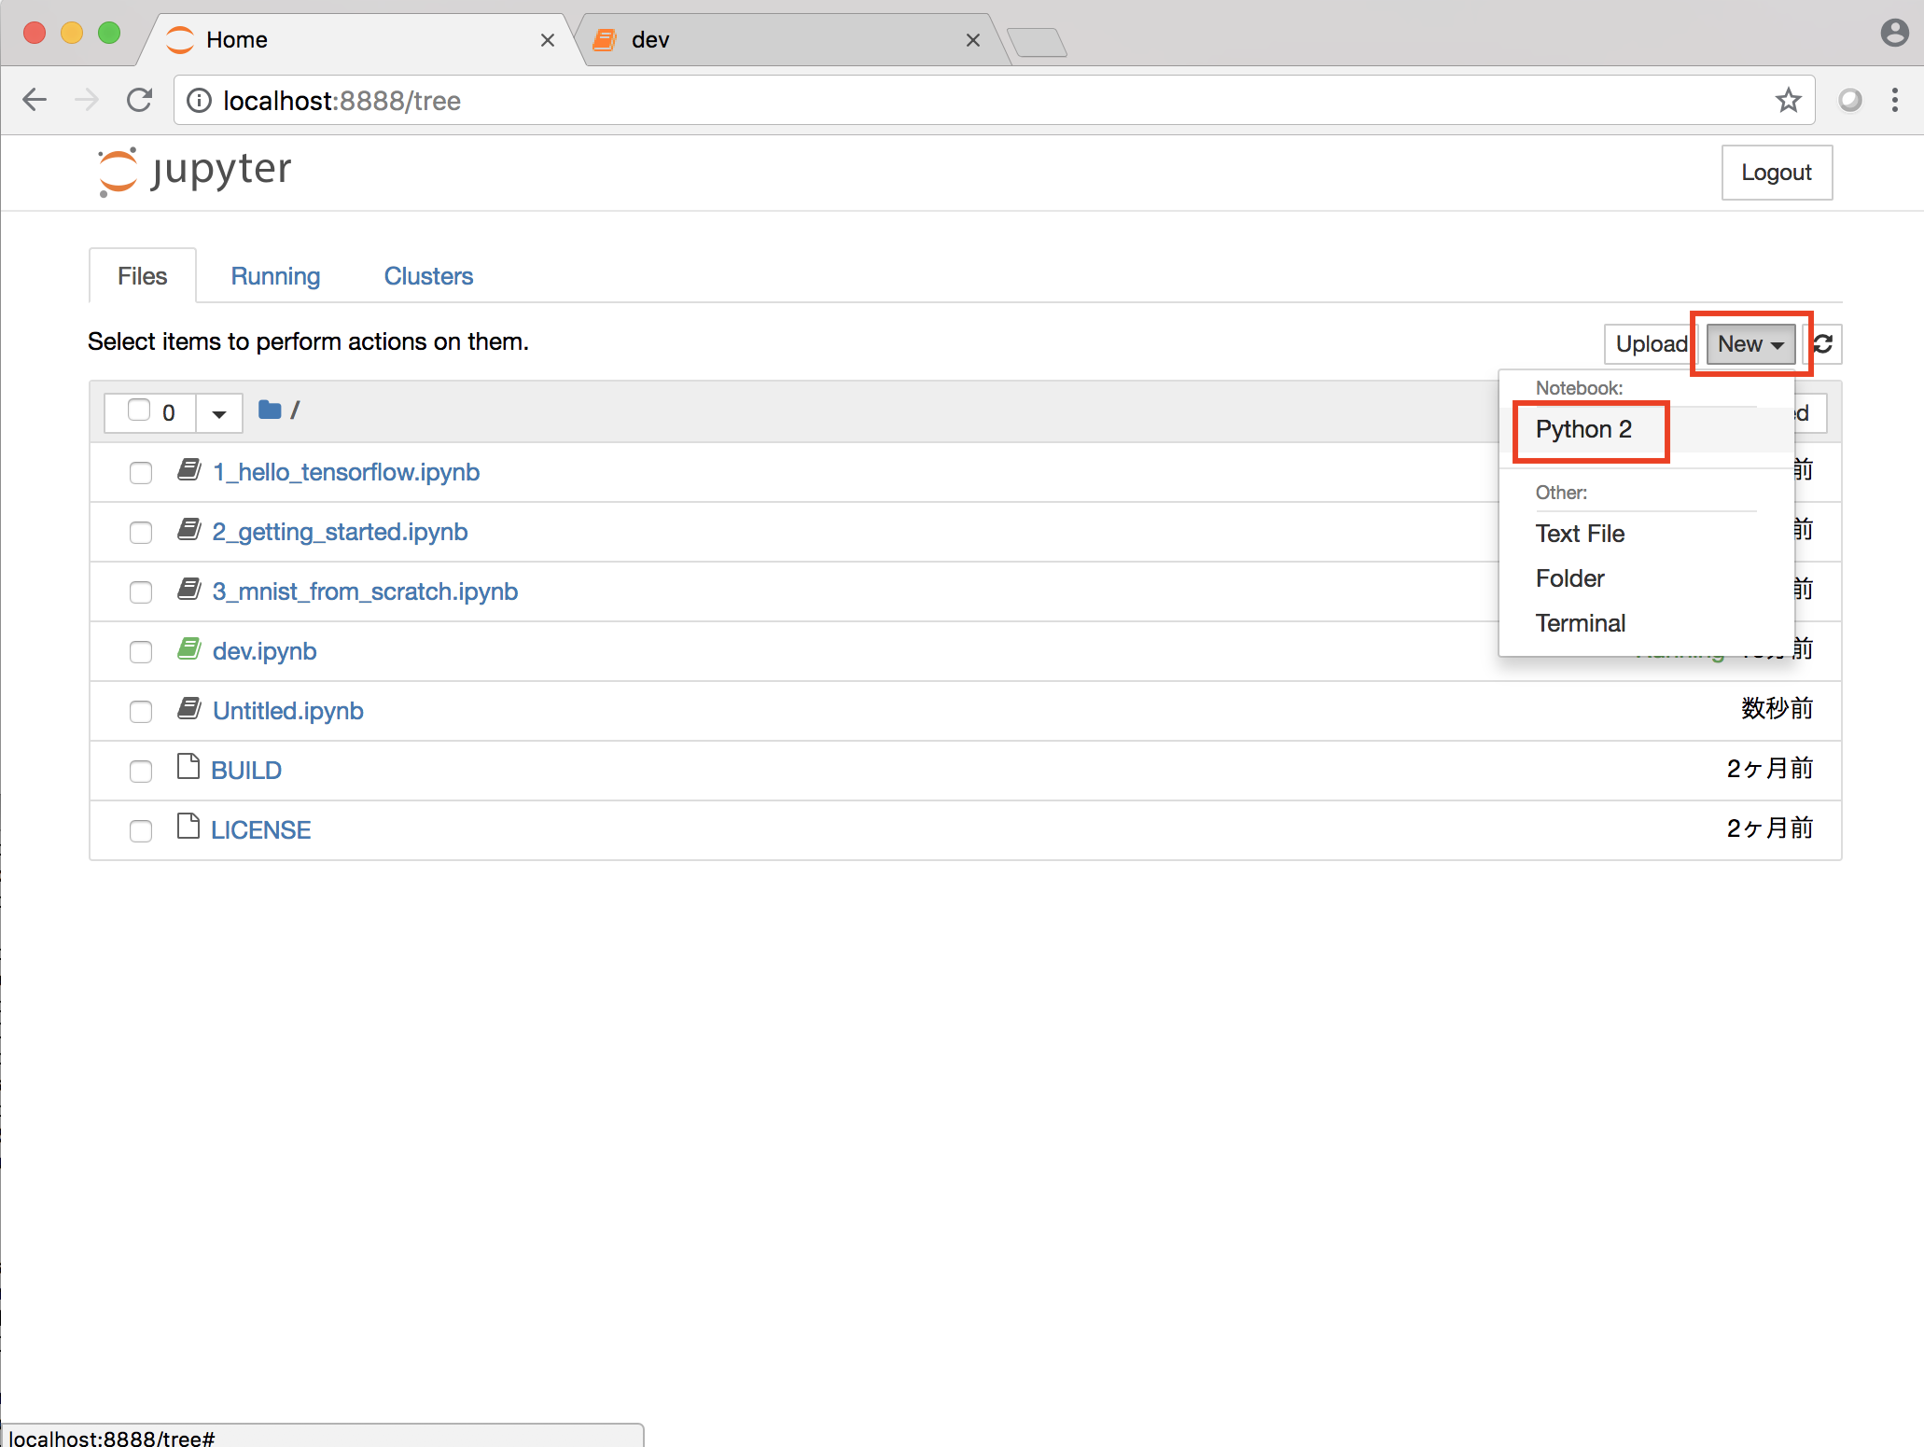Tick the checkbox beside BUILD

click(141, 772)
